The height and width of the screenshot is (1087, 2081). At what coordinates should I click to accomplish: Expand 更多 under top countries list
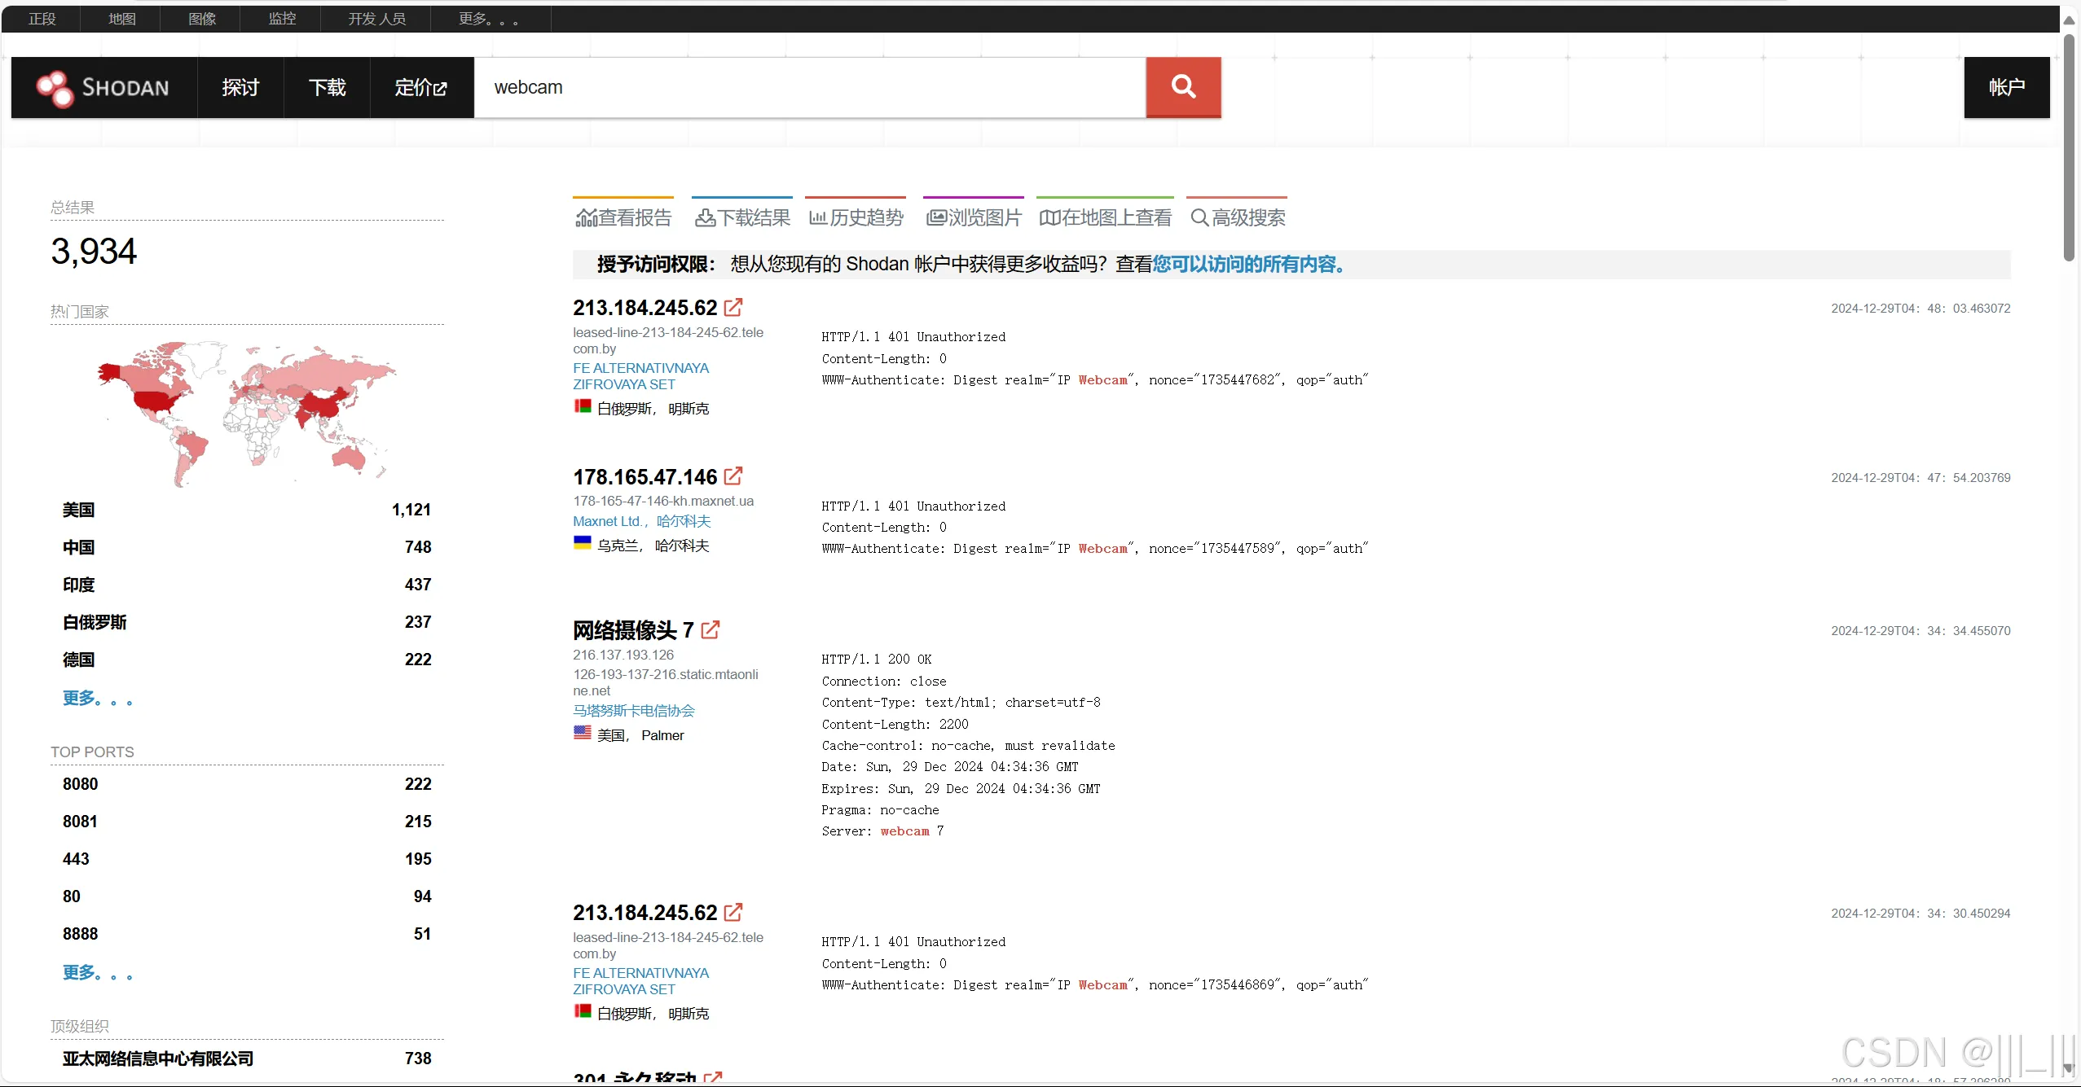tap(96, 699)
